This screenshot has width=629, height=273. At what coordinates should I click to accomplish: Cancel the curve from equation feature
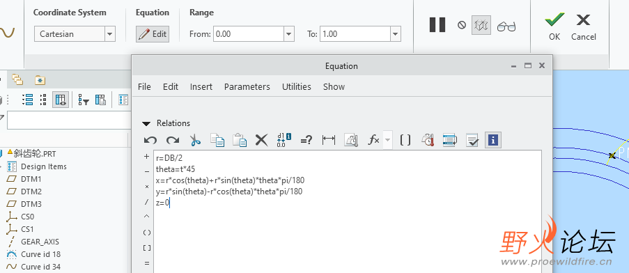point(583,26)
